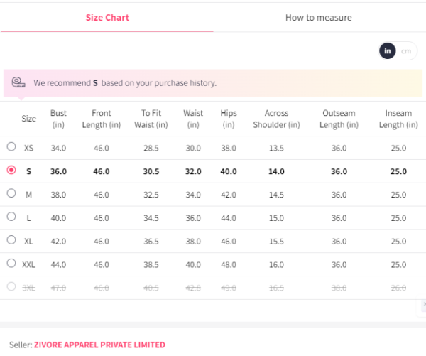This screenshot has width=426, height=356.
Task: Open the How to measure tab
Action: [x=318, y=17]
